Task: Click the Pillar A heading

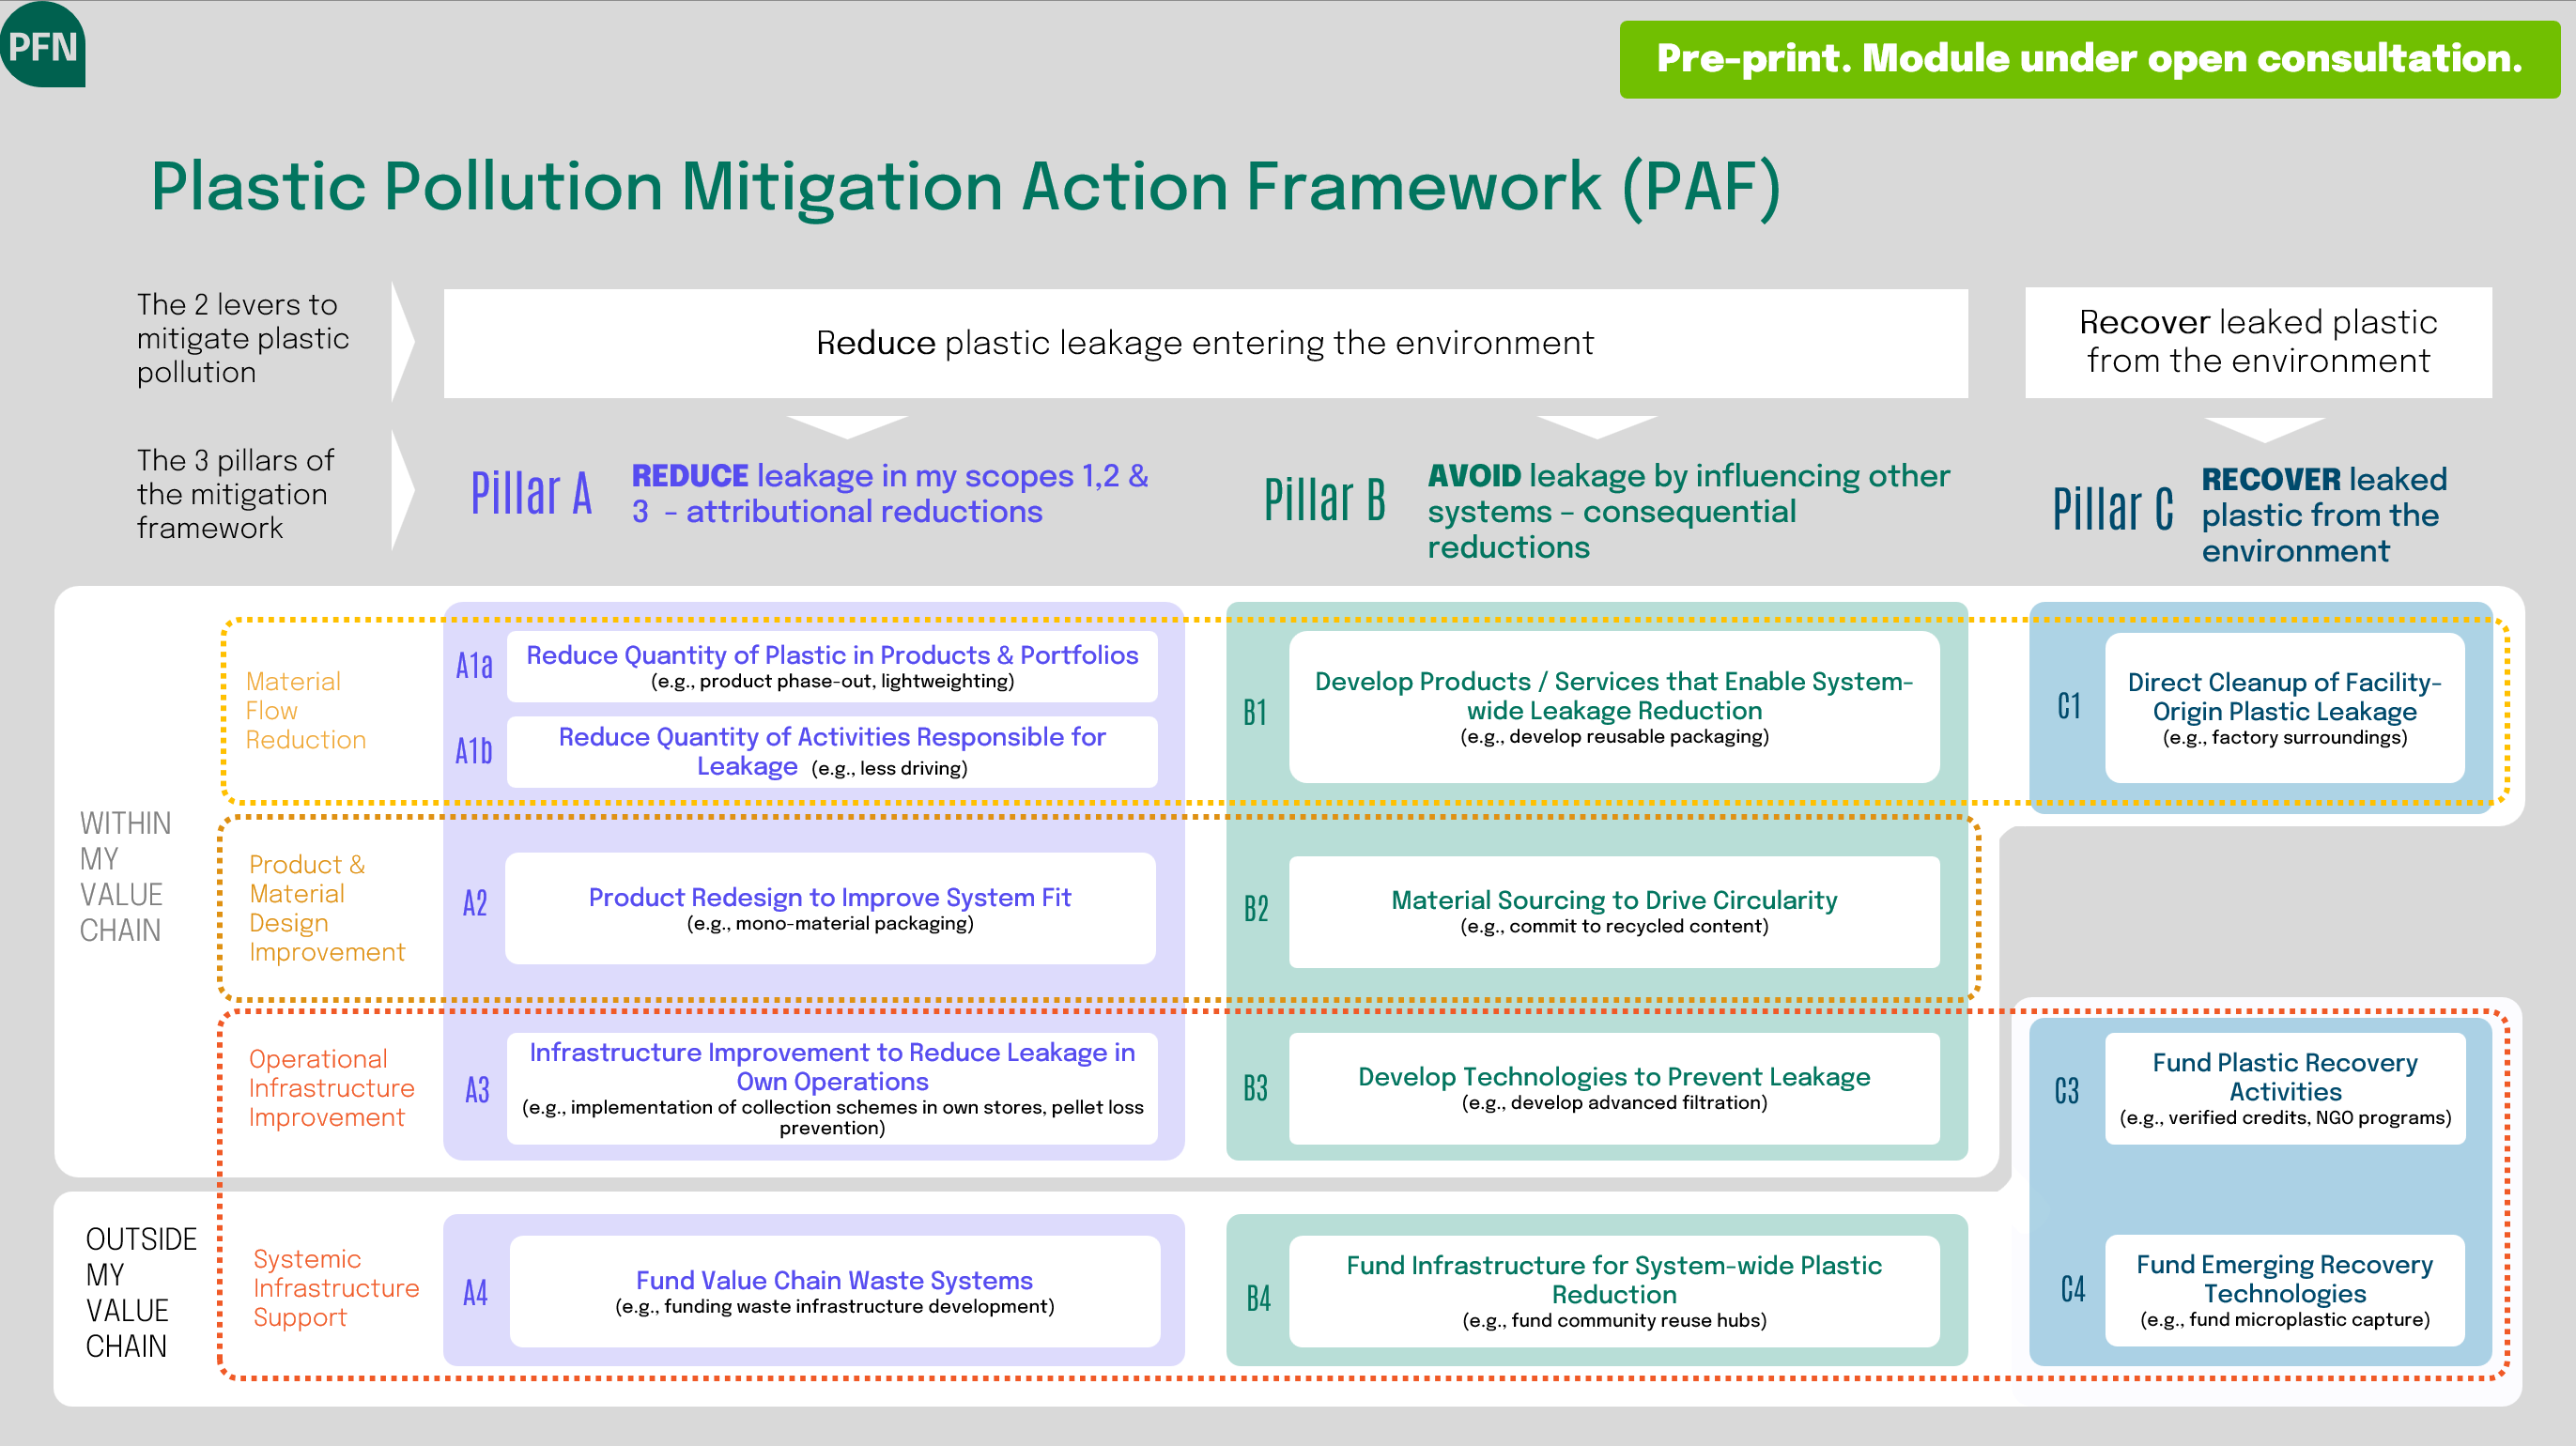Action: pyautogui.click(x=531, y=493)
